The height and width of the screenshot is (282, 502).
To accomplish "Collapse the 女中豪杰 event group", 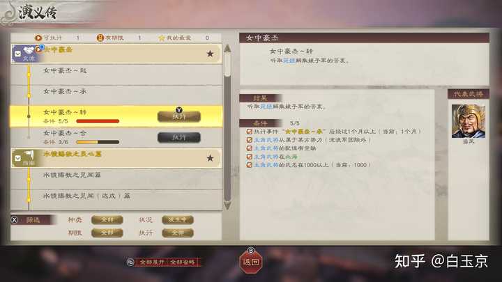I will pyautogui.click(x=18, y=54).
